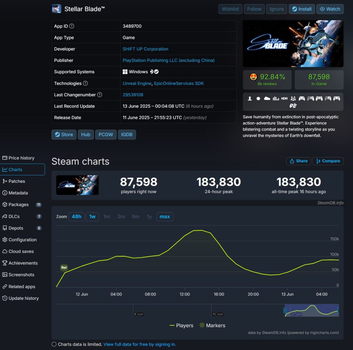Click the Stellar Blade header capsule image
Screen dimensions: 353x350
(293, 44)
